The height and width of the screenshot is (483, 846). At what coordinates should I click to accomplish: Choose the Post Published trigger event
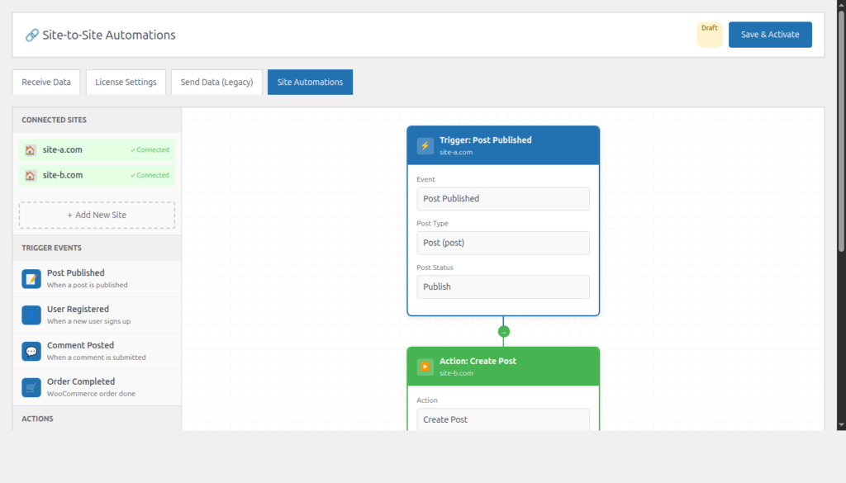(x=97, y=279)
